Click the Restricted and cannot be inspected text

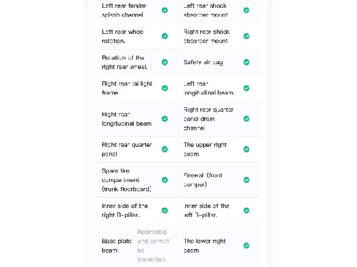coord(153,246)
